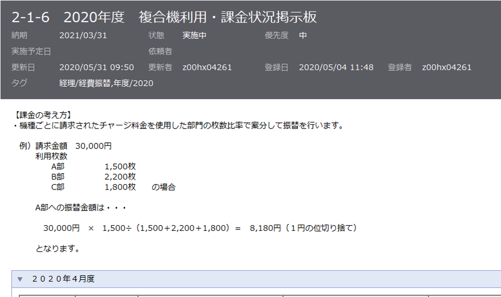Click the 実施予定日 field label

[31, 51]
